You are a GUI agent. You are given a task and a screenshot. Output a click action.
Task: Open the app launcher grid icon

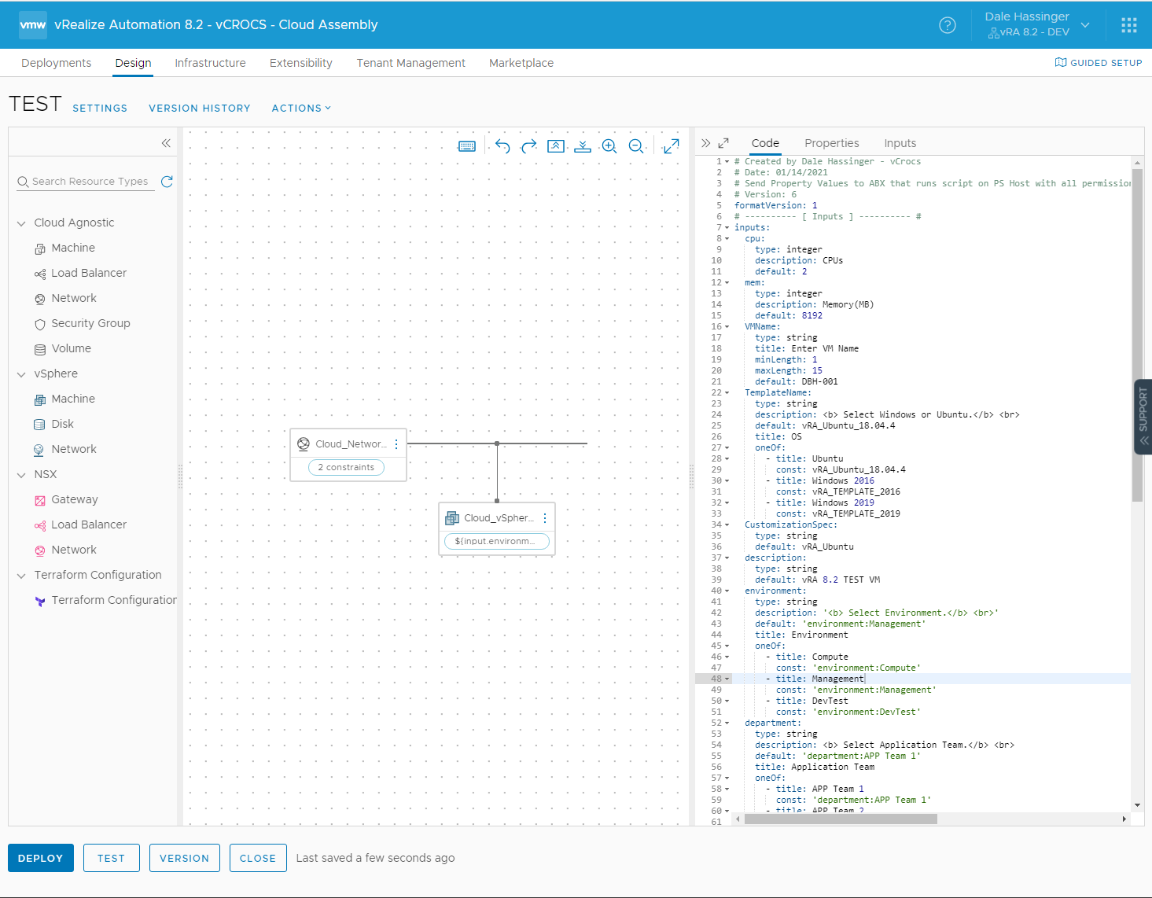pyautogui.click(x=1129, y=24)
